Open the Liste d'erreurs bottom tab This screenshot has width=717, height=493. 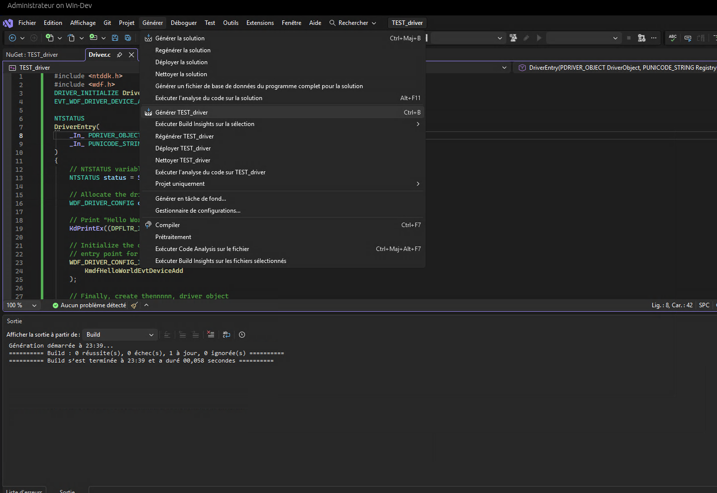point(24,491)
